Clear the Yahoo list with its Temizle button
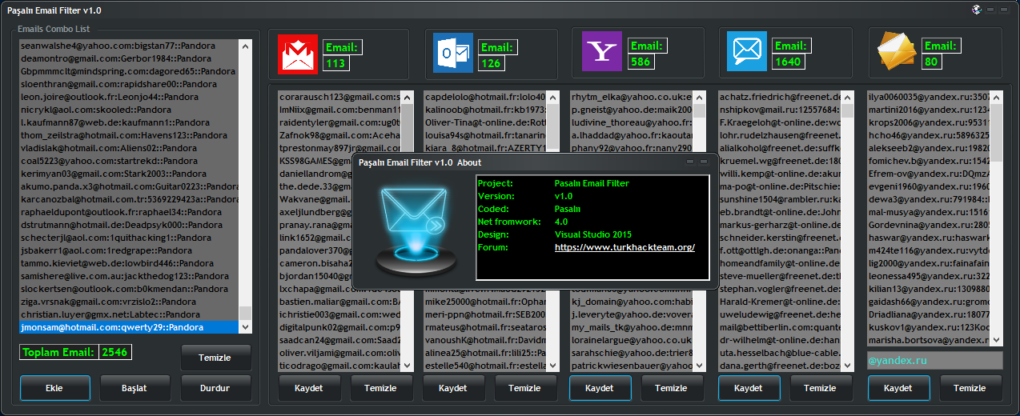Viewport: 1020px width, 416px height. (671, 388)
